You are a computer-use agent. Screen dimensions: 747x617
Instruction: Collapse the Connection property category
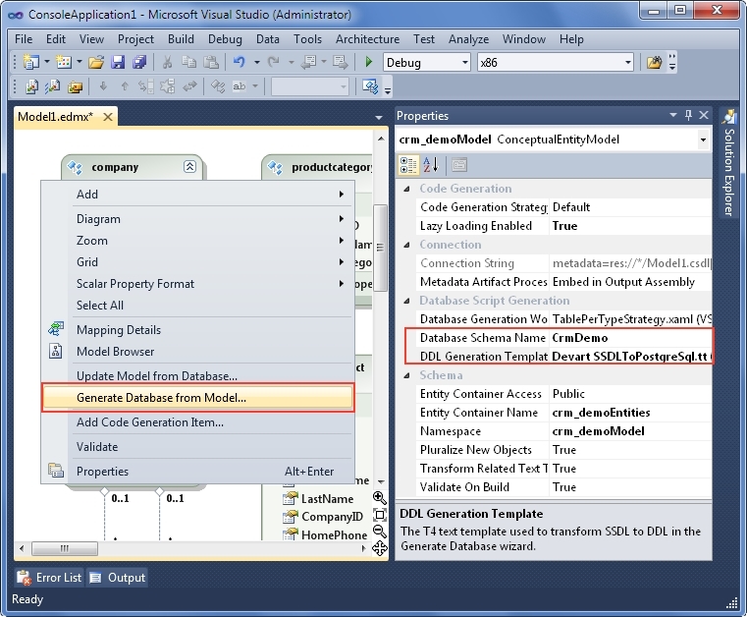tap(406, 245)
